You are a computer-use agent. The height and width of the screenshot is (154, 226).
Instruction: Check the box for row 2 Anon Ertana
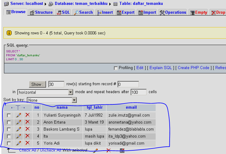[9, 122]
